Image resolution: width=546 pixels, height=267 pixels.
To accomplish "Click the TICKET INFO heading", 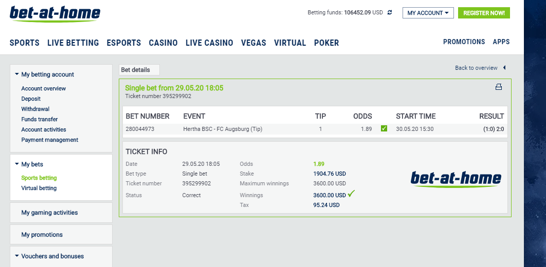I will 146,151.
